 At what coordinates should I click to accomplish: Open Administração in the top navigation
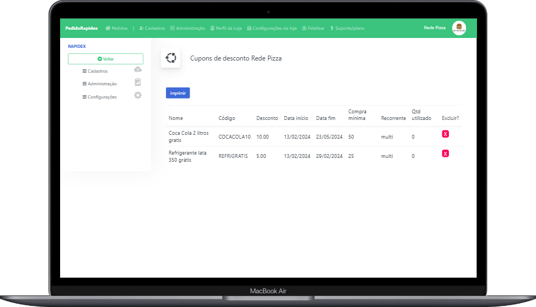pos(187,28)
